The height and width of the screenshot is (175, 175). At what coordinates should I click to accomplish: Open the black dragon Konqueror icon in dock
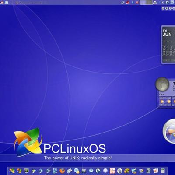(98, 171)
